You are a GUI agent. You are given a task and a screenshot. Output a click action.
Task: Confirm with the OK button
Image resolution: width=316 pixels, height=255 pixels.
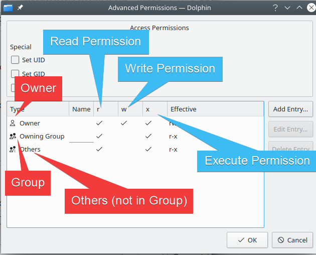[247, 240]
